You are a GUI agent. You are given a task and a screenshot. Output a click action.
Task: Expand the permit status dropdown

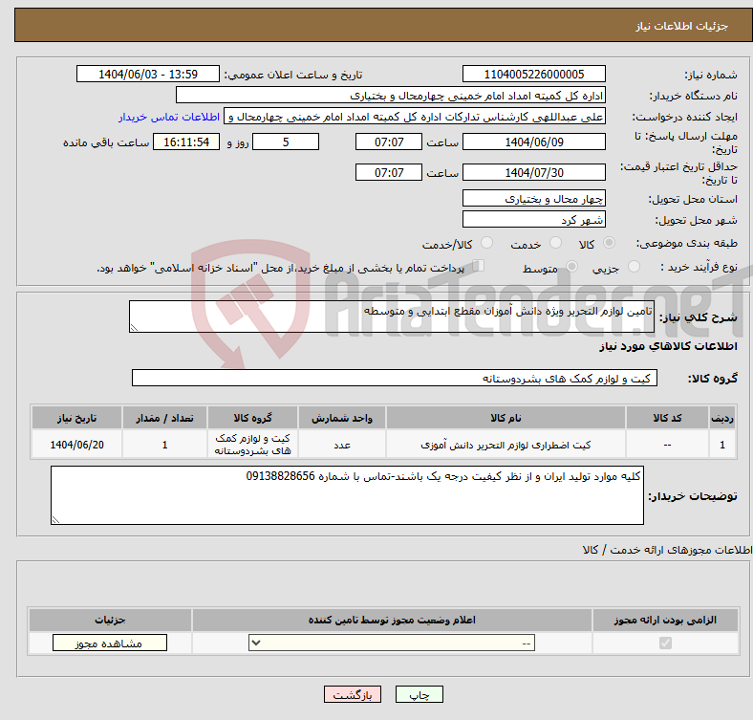(x=392, y=644)
